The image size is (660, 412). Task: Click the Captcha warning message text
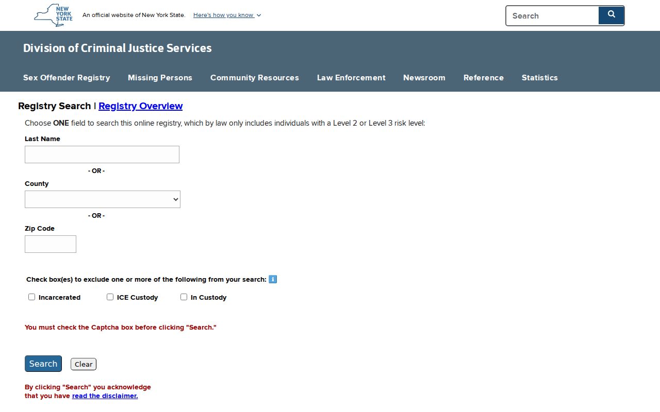(x=121, y=328)
